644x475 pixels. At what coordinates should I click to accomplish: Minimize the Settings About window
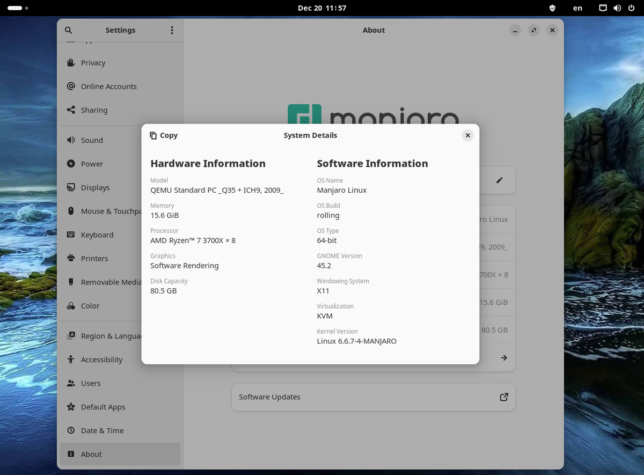(515, 30)
